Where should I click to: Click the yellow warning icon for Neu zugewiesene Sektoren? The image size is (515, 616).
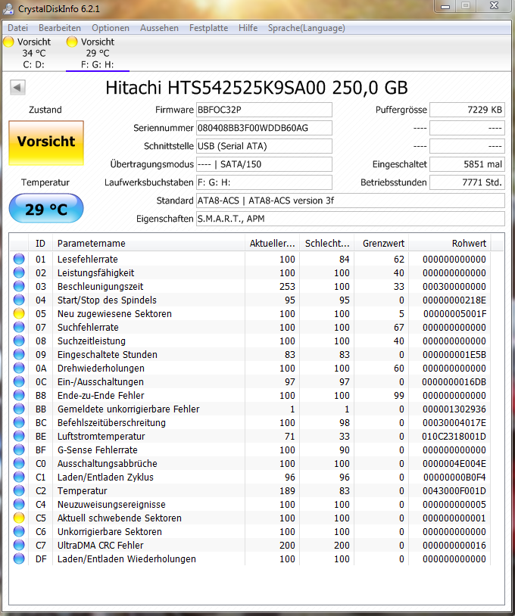[19, 313]
